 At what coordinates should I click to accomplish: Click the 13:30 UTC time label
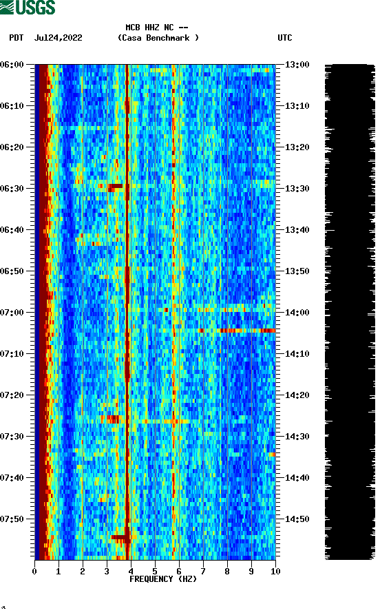(x=297, y=189)
